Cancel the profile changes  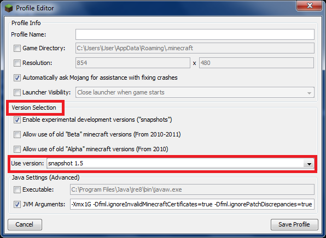pyautogui.click(x=25, y=224)
